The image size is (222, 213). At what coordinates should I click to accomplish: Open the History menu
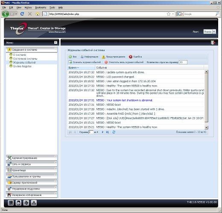point(28,8)
